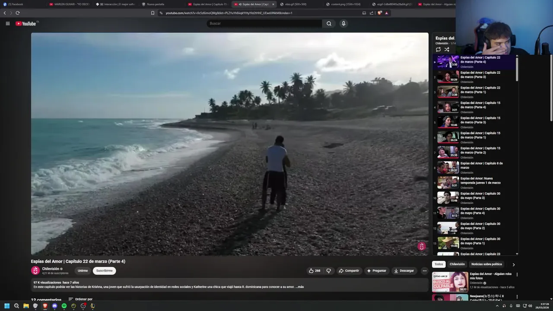Viewport: 553px width, 311px height.
Task: Play Capítulo 22 de marzo (Parte 3) from playlist
Action: 475,77
